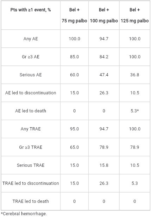Select the 'Bel + 100 mg palbo' column header
The width and height of the screenshot is (151, 217).
coord(104,15)
